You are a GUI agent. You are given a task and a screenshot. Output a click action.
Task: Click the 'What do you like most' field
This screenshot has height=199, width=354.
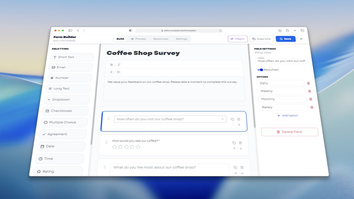point(170,170)
